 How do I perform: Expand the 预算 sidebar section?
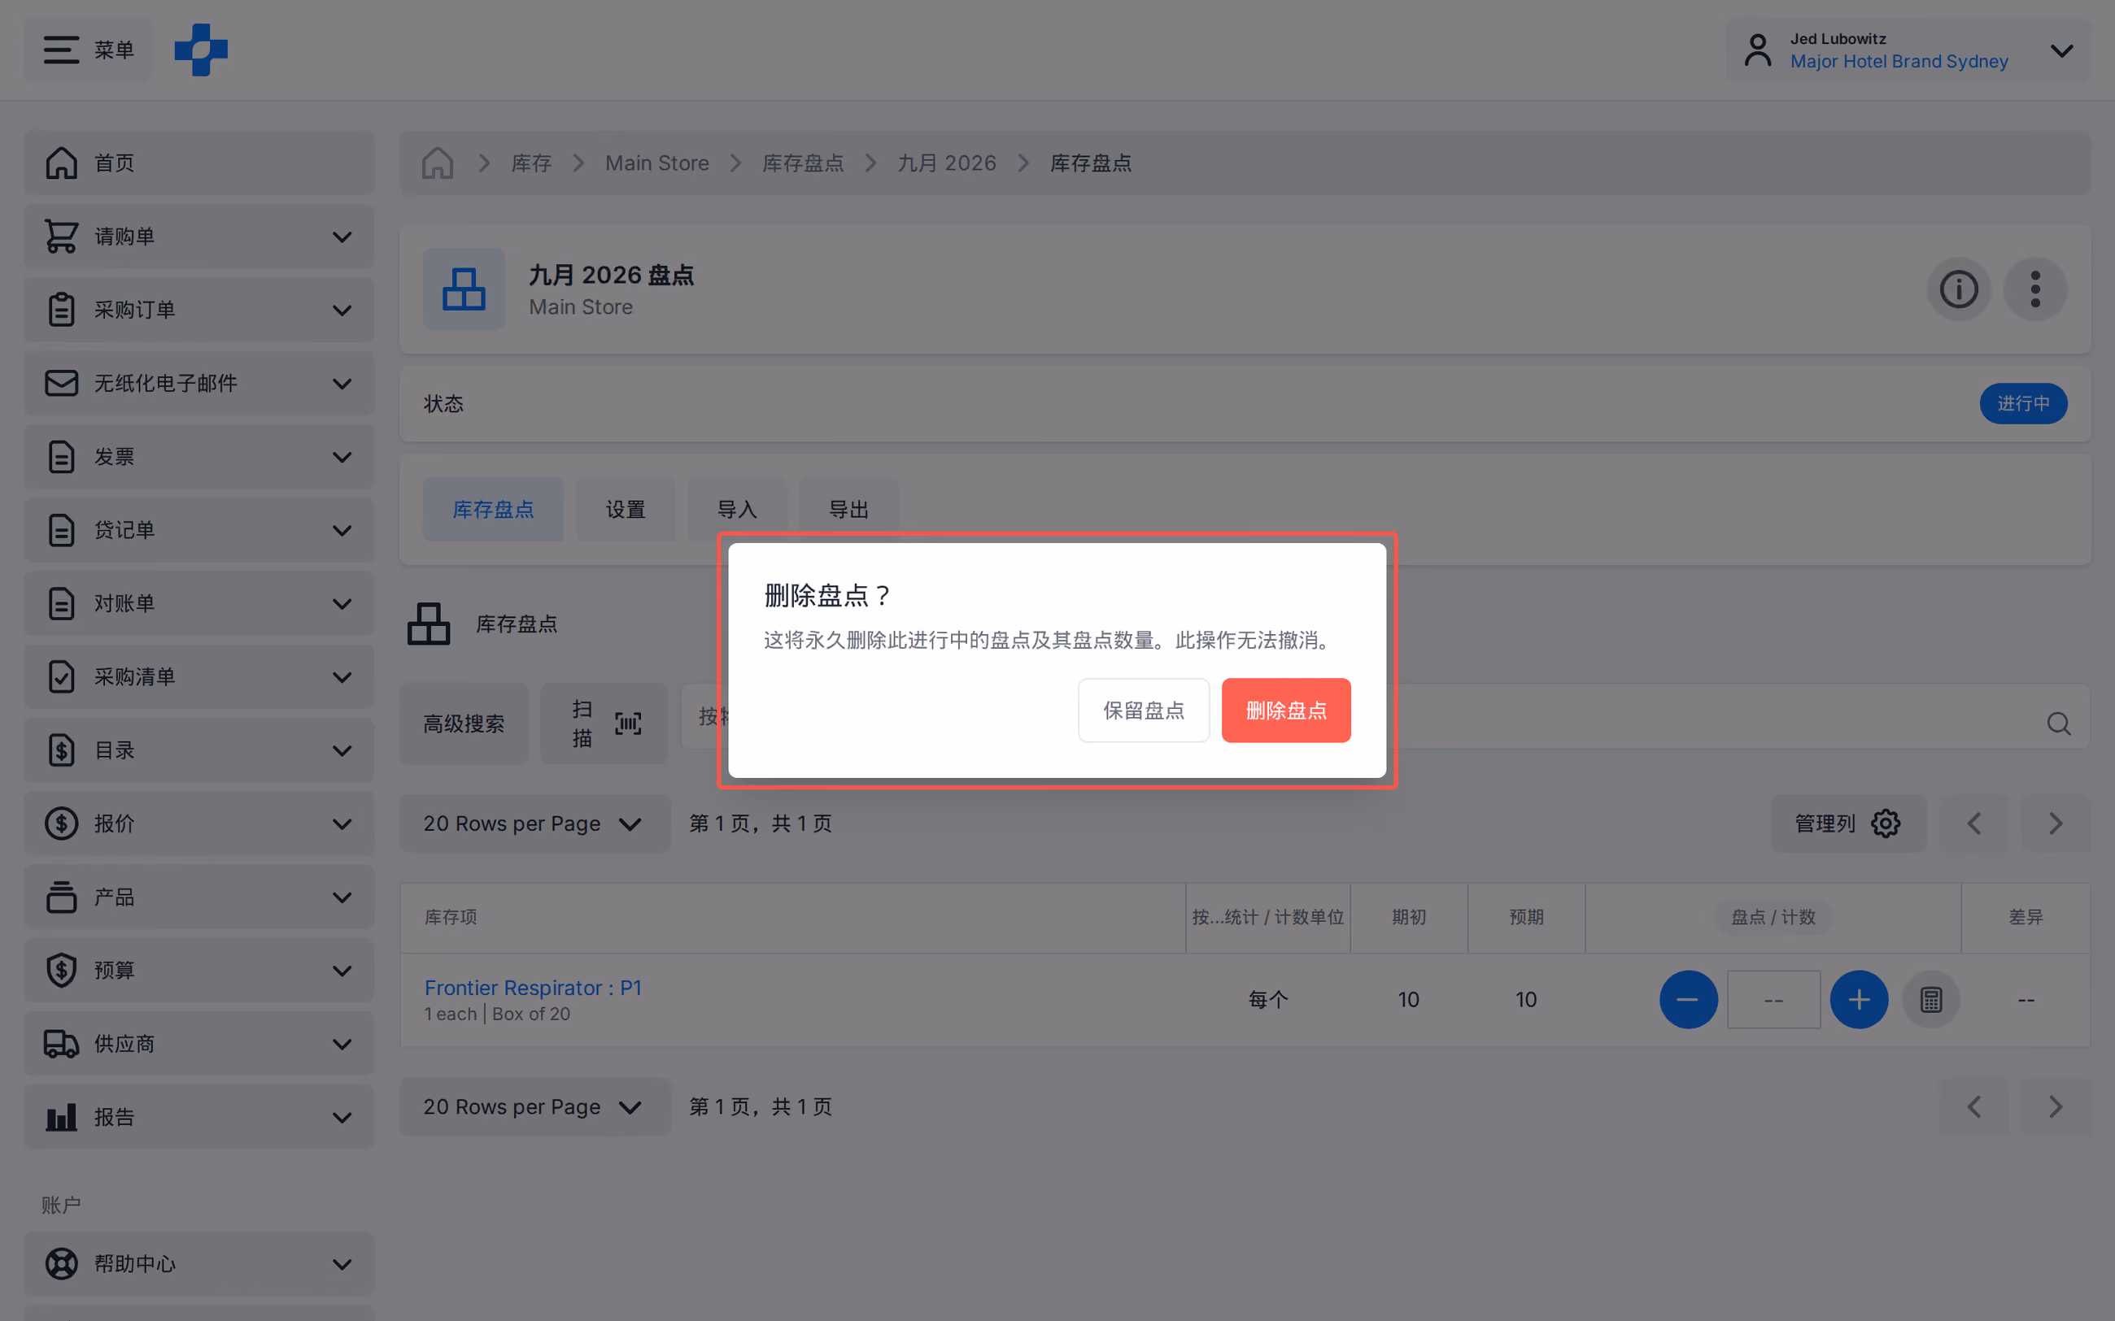coord(199,971)
